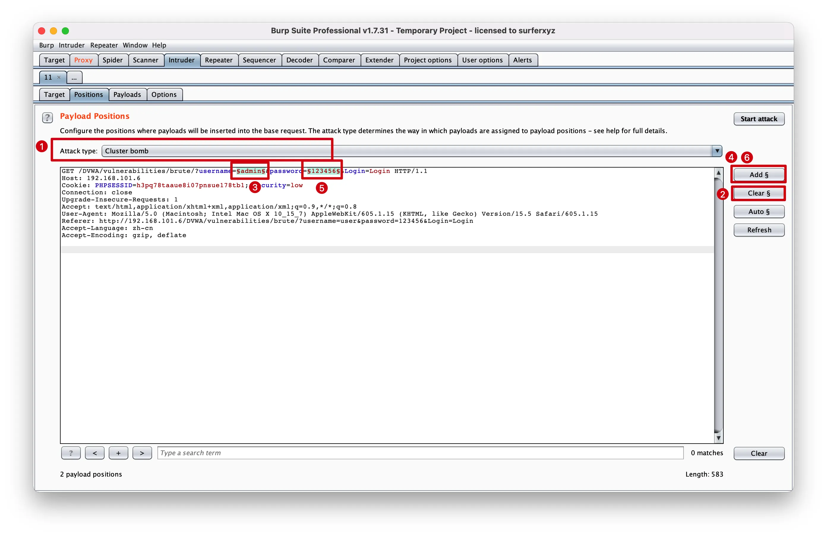Open the Intruder menu

tap(72, 45)
